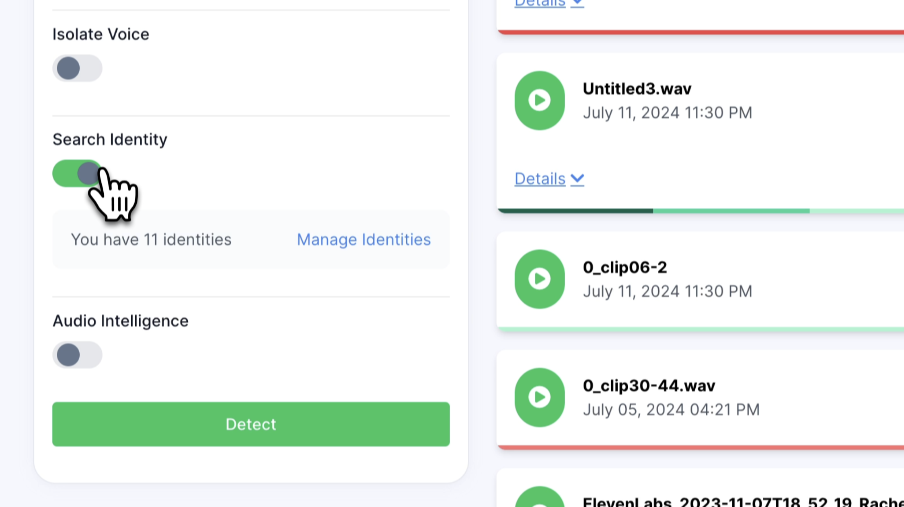Click the red result bar under 0_clip30-44.wav
The height and width of the screenshot is (507, 904).
[700, 447]
